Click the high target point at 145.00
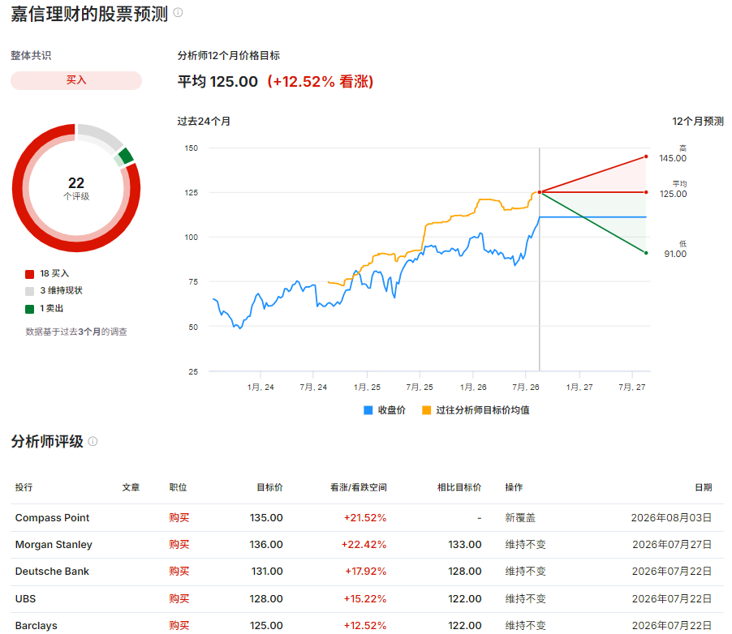 click(x=646, y=156)
